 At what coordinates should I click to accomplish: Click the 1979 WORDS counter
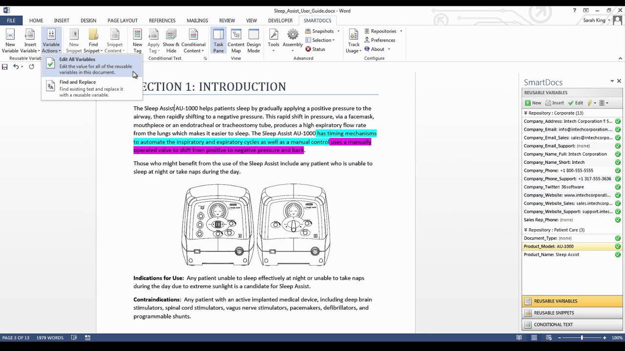(x=49, y=337)
